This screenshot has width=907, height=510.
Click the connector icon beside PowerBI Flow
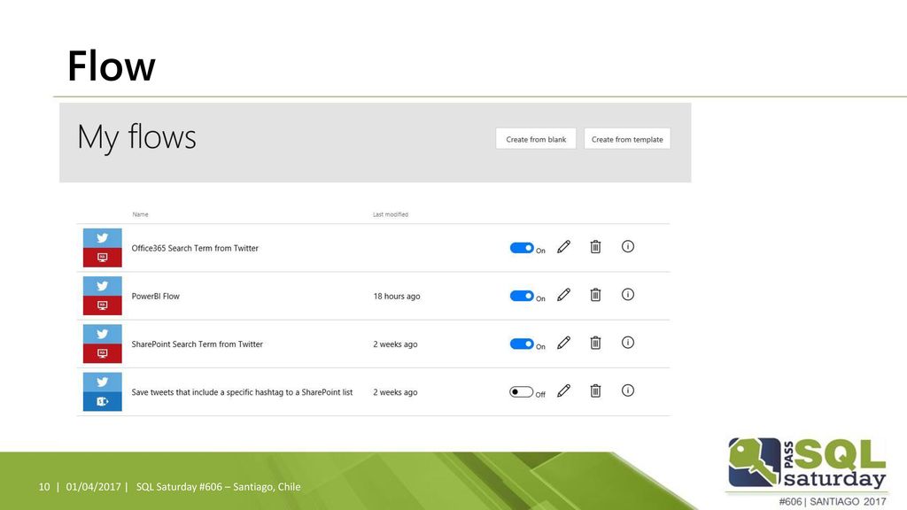(x=103, y=296)
